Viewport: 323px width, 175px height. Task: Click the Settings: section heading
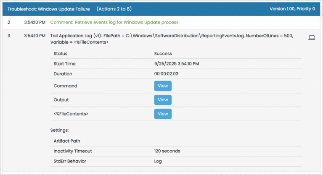pos(61,130)
